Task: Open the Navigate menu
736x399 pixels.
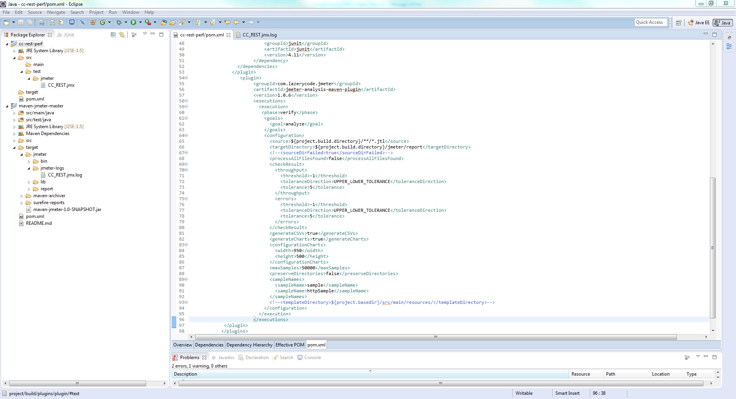Action: [x=56, y=12]
